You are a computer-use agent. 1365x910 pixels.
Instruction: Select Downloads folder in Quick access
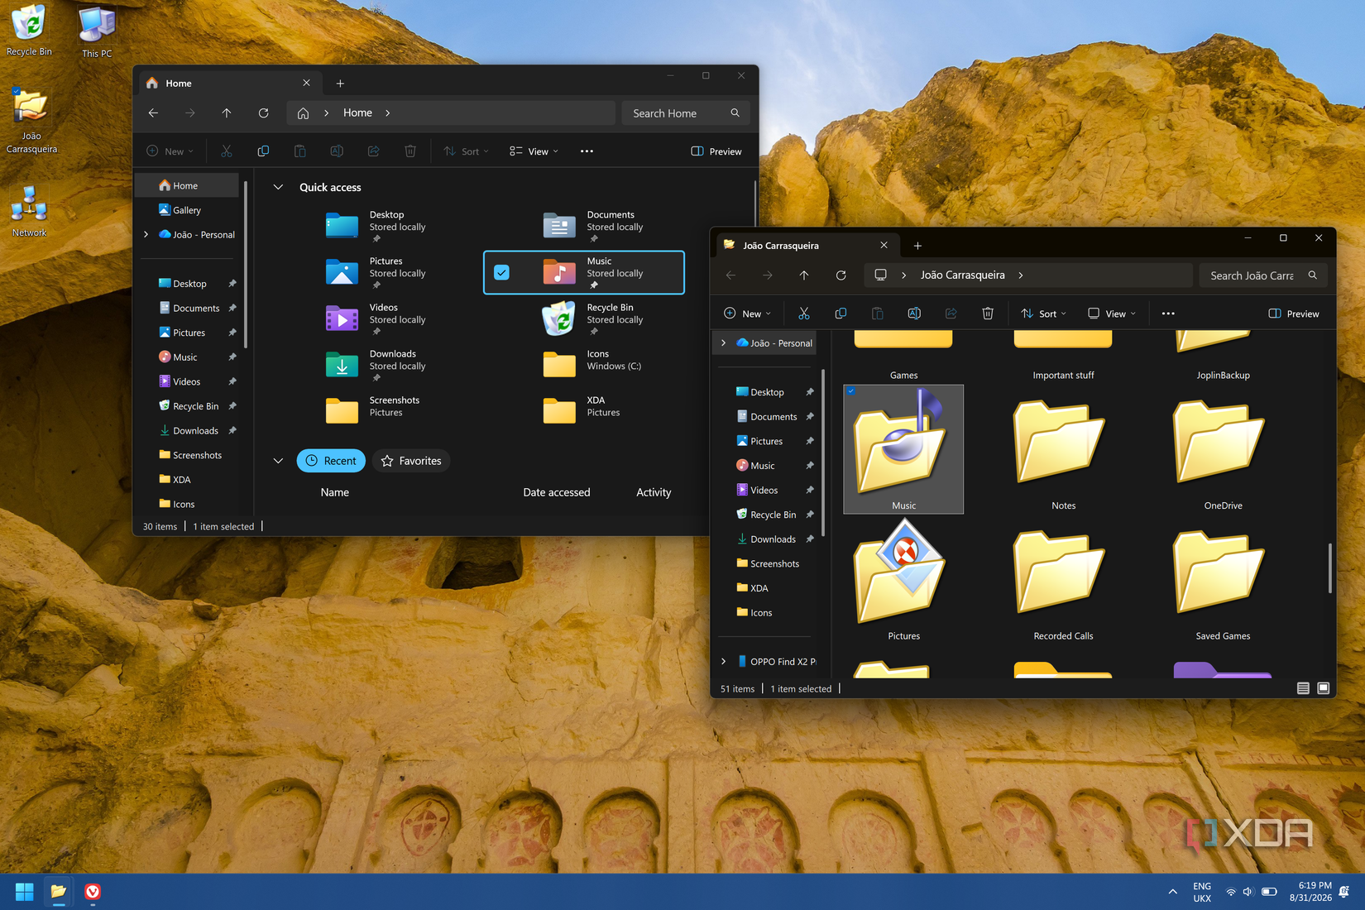376,366
